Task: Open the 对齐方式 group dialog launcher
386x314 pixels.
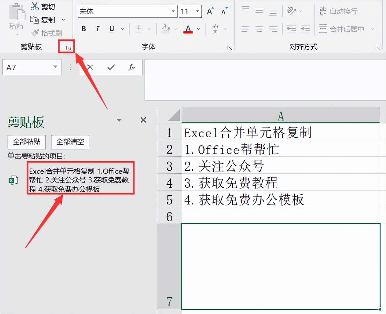Action: (378, 48)
